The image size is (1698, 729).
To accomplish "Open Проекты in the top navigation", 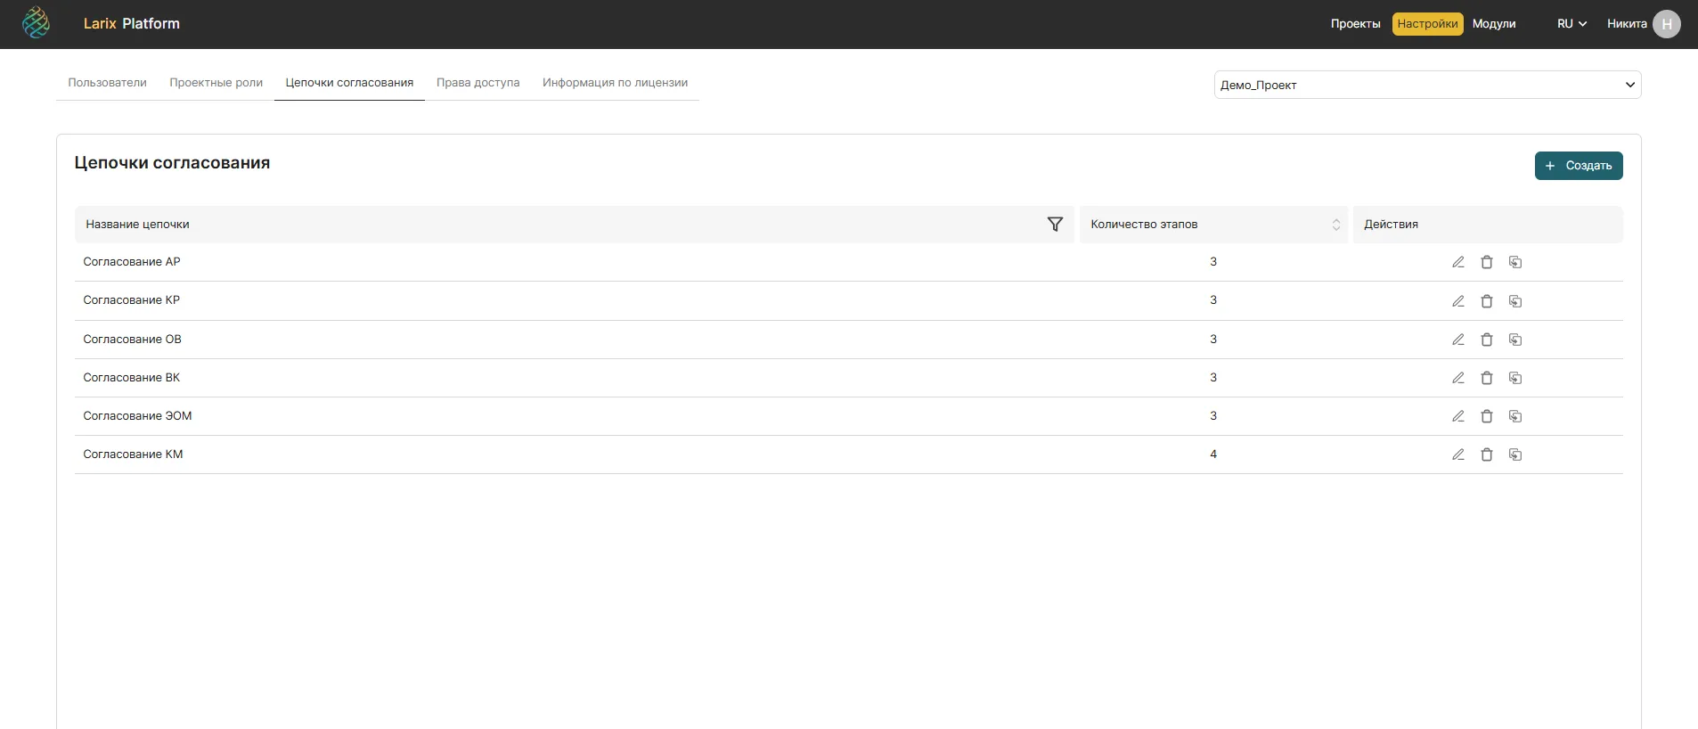I will click(x=1355, y=24).
